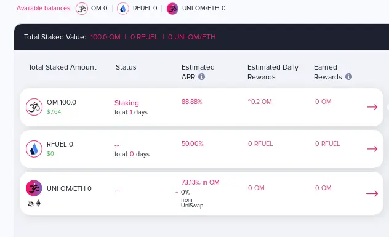Click the 'from UniSwap' caption
The image size is (389, 237).
(x=192, y=203)
